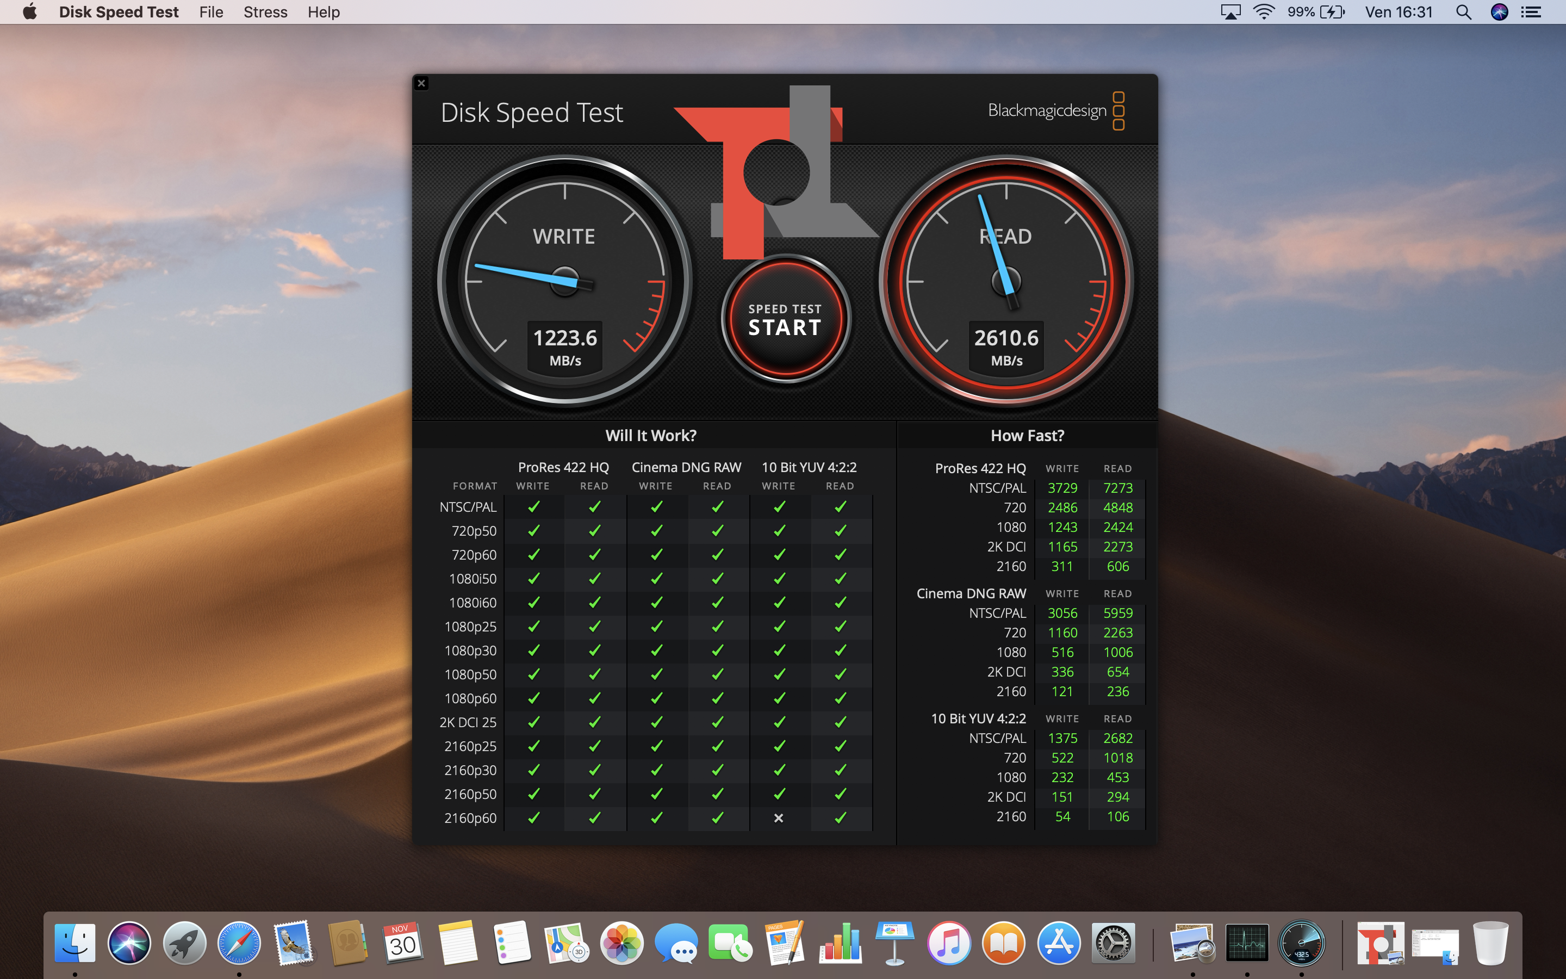Open Notification Center list icon
Image resolution: width=1566 pixels, height=979 pixels.
1531,11
